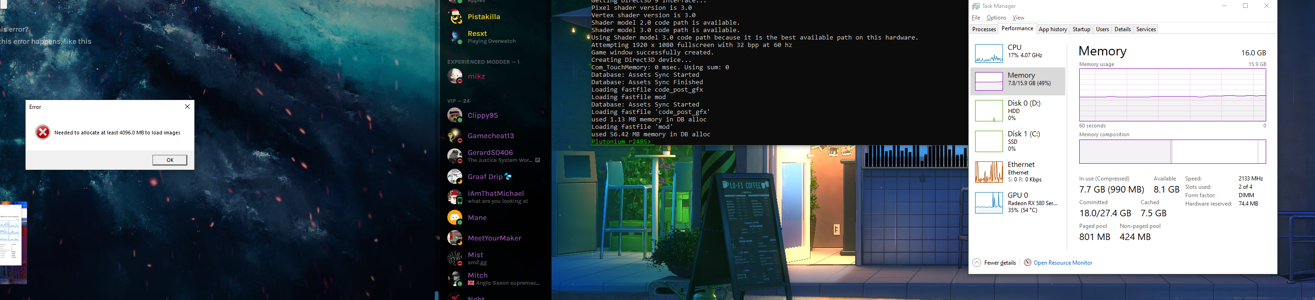Click Mane's Discord avatar

[455, 217]
